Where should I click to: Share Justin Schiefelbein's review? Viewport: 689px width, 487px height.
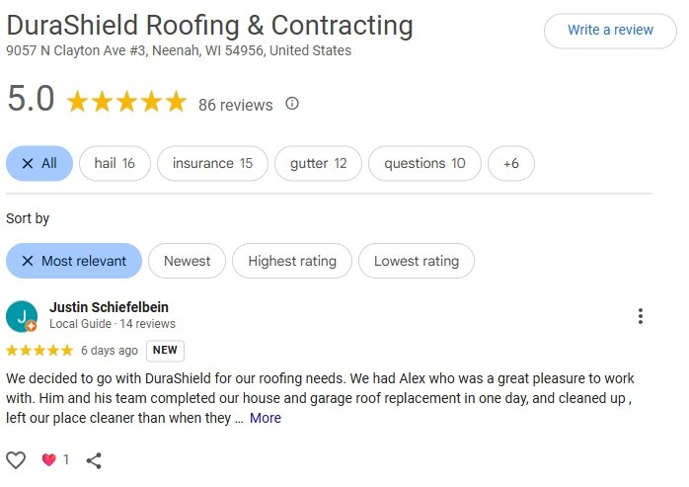click(95, 459)
